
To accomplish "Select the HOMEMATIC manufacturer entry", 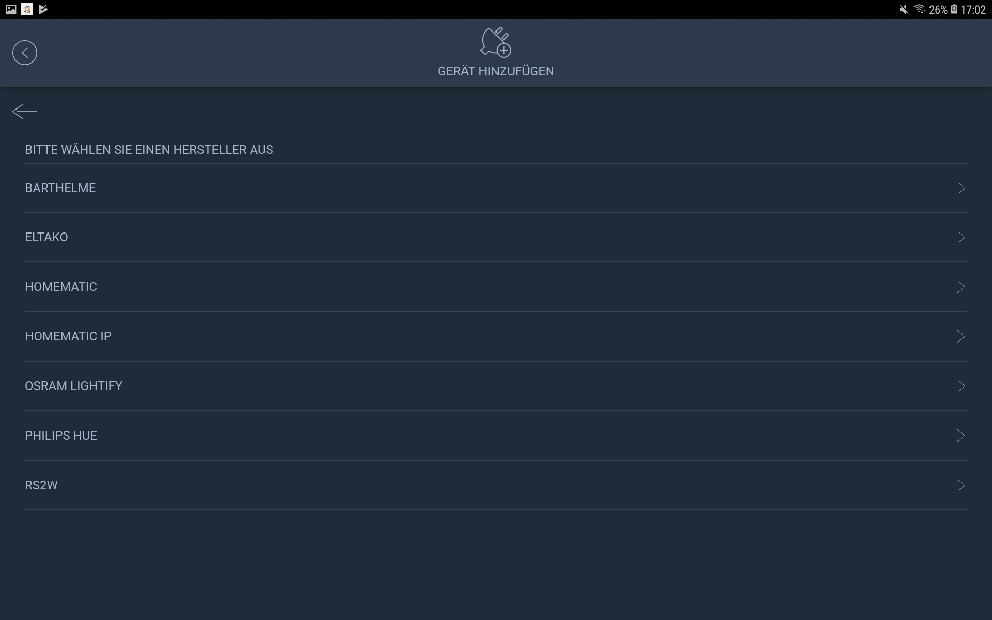I will (61, 287).
